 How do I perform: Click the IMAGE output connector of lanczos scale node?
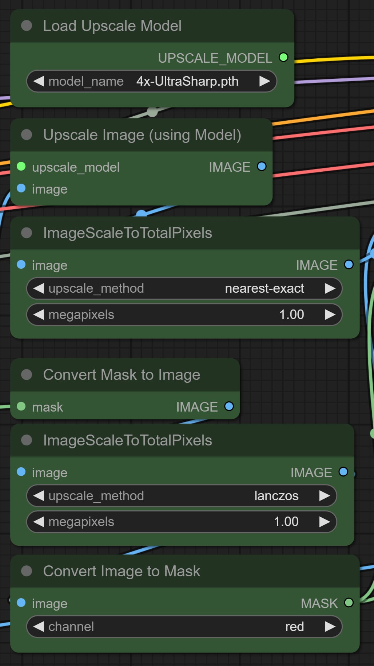(x=343, y=472)
